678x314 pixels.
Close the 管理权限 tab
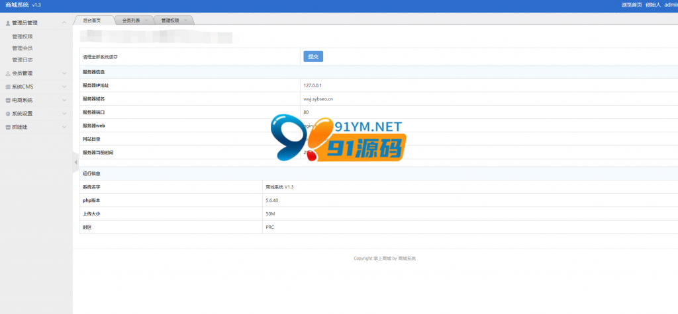185,20
